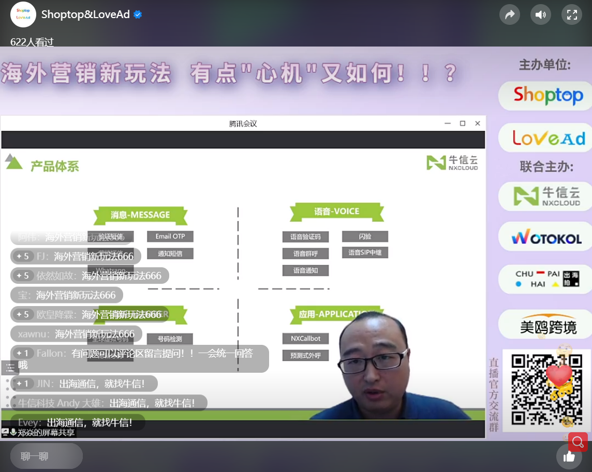Click the +5 badge on 依然如故's comment
Image resolution: width=592 pixels, height=472 pixels.
pyautogui.click(x=23, y=276)
